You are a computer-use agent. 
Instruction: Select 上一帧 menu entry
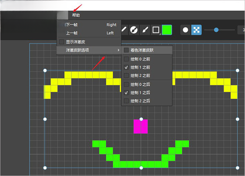click(89, 33)
